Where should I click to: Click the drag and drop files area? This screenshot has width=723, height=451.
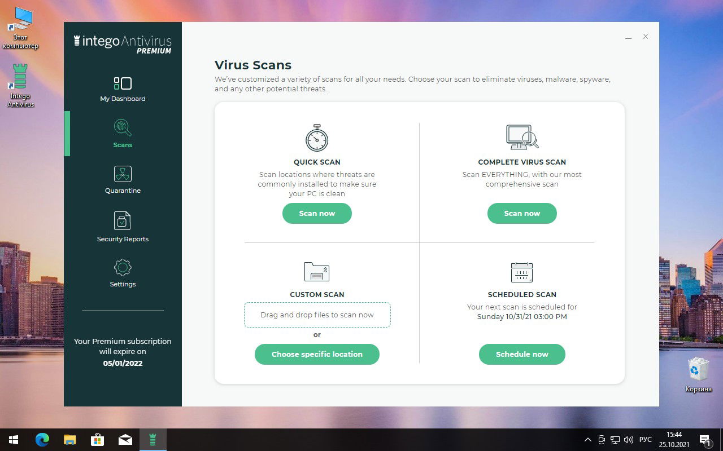[317, 315]
